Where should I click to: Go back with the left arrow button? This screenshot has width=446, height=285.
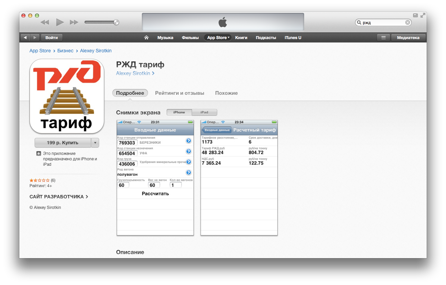(25, 38)
